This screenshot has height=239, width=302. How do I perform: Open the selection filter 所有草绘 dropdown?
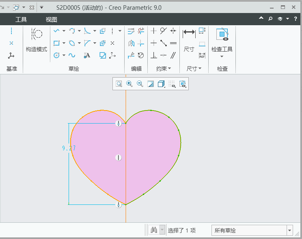[289, 230]
